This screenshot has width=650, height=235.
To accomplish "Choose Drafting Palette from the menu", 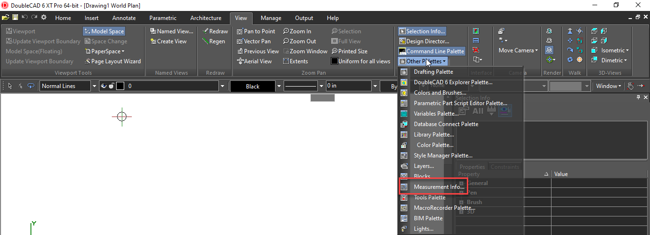I will tap(433, 72).
